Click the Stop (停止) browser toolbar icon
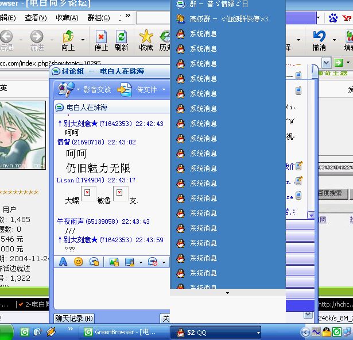The width and height of the screenshot is (353, 340). click(101, 40)
